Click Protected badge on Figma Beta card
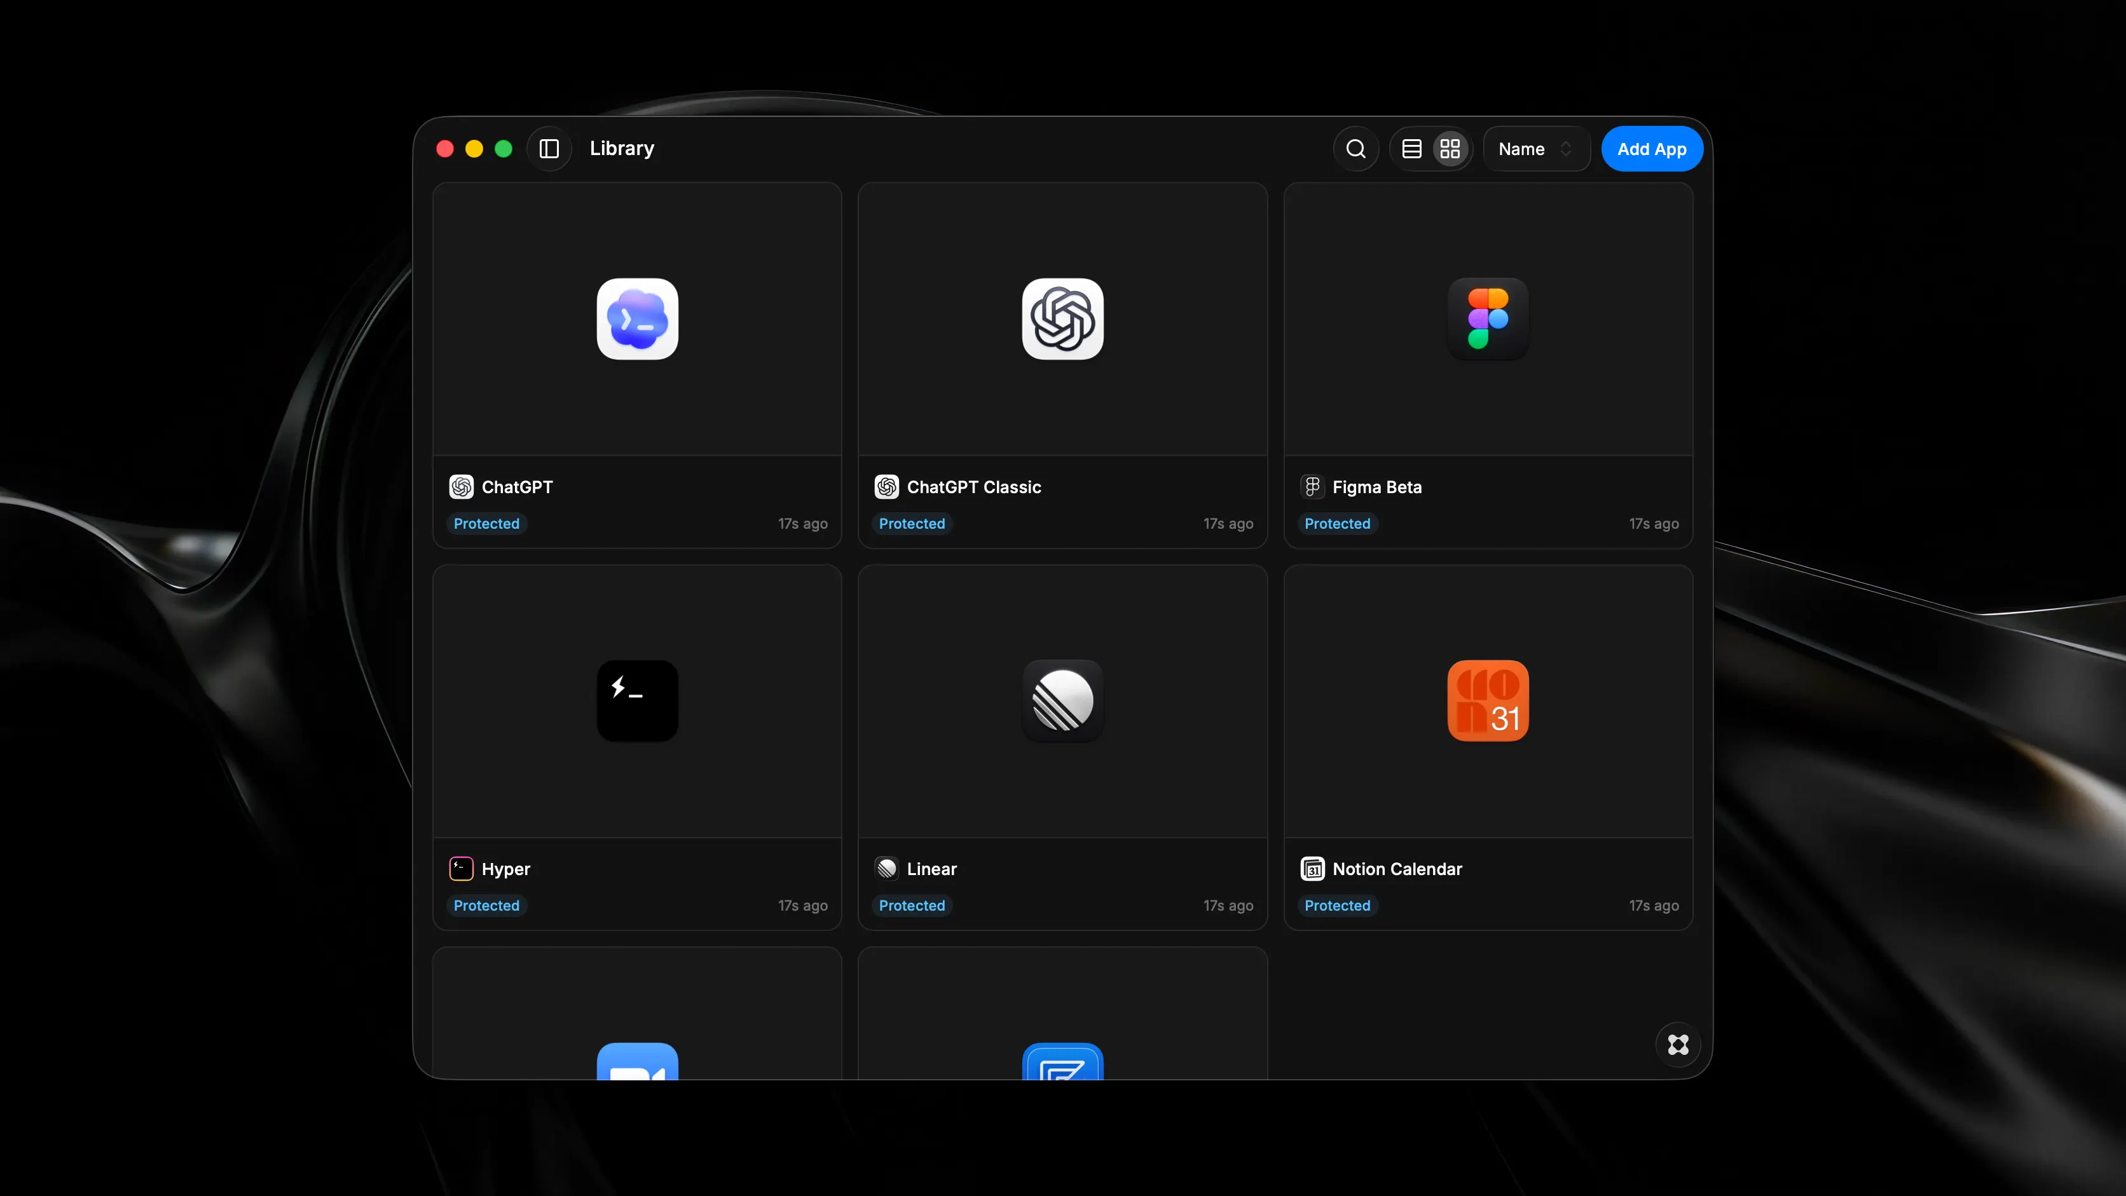Viewport: 2126px width, 1196px height. pyautogui.click(x=1337, y=524)
